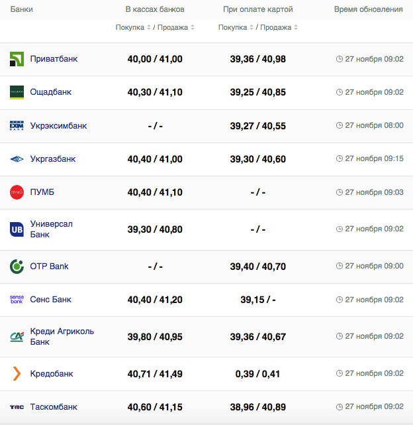Sort by card payment Продажа rate
413x425 pixels.
coord(278,28)
